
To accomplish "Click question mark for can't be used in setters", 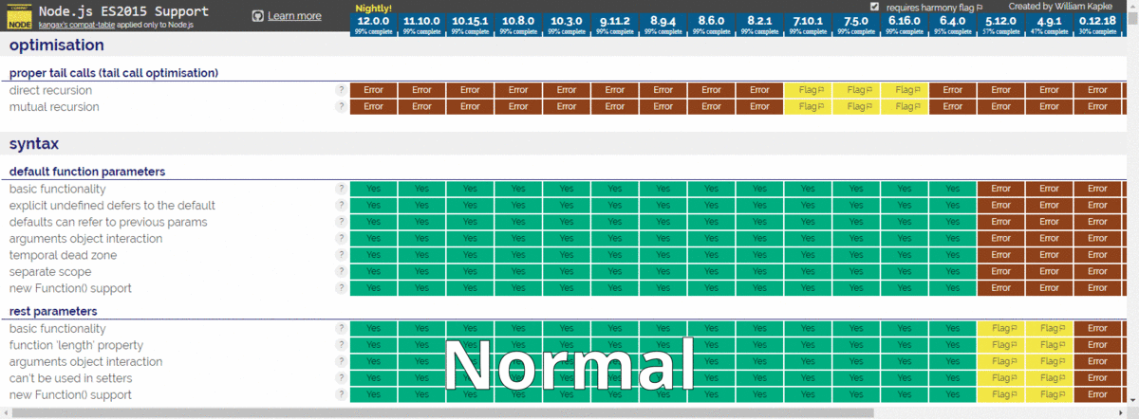I will pyautogui.click(x=340, y=378).
